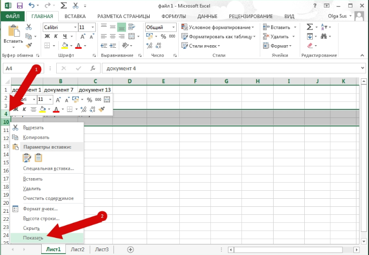Click Clear eraser icon in editing group
The image size is (369, 255).
pos(310,45)
